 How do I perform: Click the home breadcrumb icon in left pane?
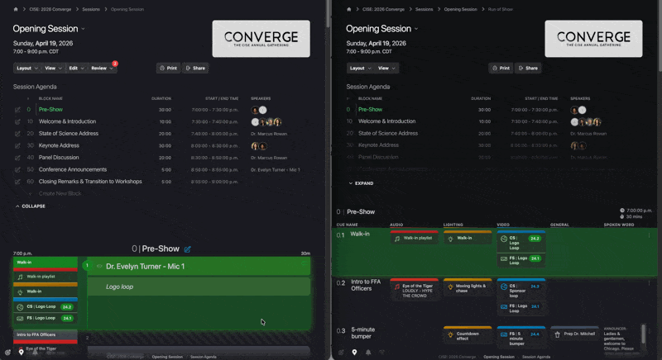click(16, 9)
